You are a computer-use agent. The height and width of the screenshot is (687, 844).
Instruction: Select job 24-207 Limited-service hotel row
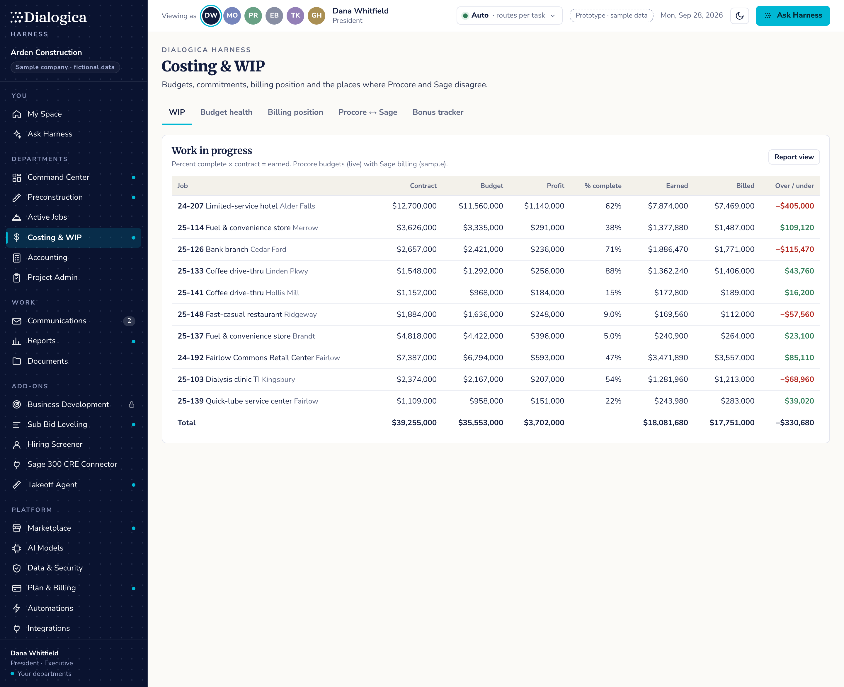[x=496, y=206]
